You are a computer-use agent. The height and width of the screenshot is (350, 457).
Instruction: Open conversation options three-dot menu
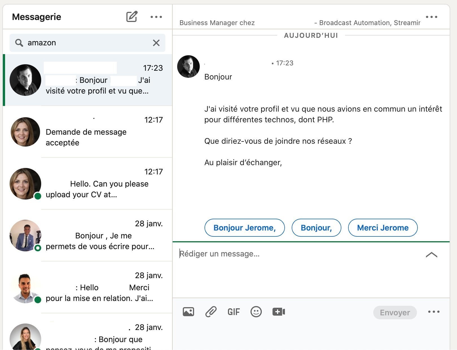(431, 17)
